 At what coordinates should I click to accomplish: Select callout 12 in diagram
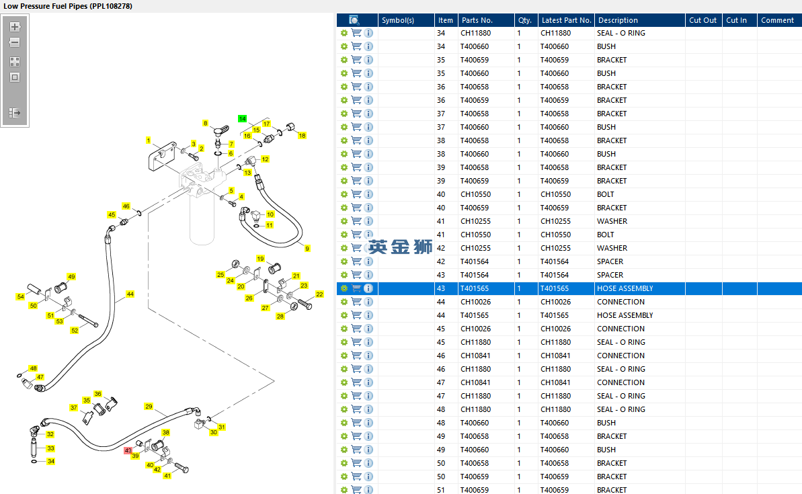click(266, 159)
